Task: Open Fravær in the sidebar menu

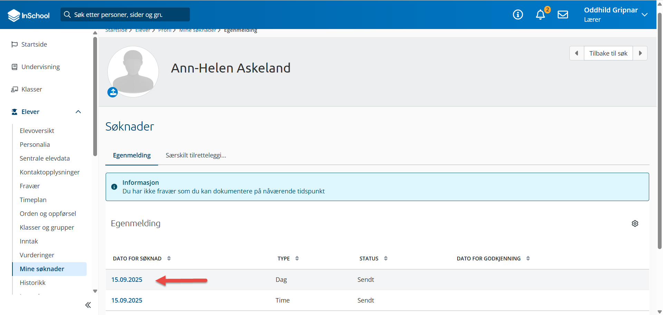Action: (x=30, y=186)
